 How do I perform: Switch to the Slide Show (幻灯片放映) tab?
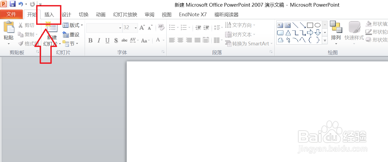(125, 15)
